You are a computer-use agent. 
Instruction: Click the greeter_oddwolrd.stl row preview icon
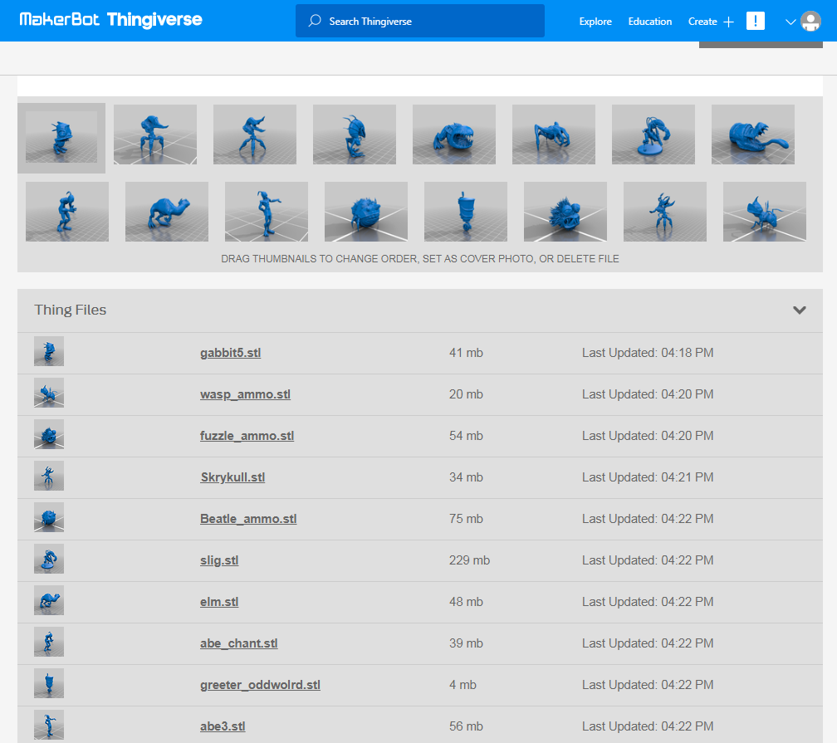[x=49, y=683]
